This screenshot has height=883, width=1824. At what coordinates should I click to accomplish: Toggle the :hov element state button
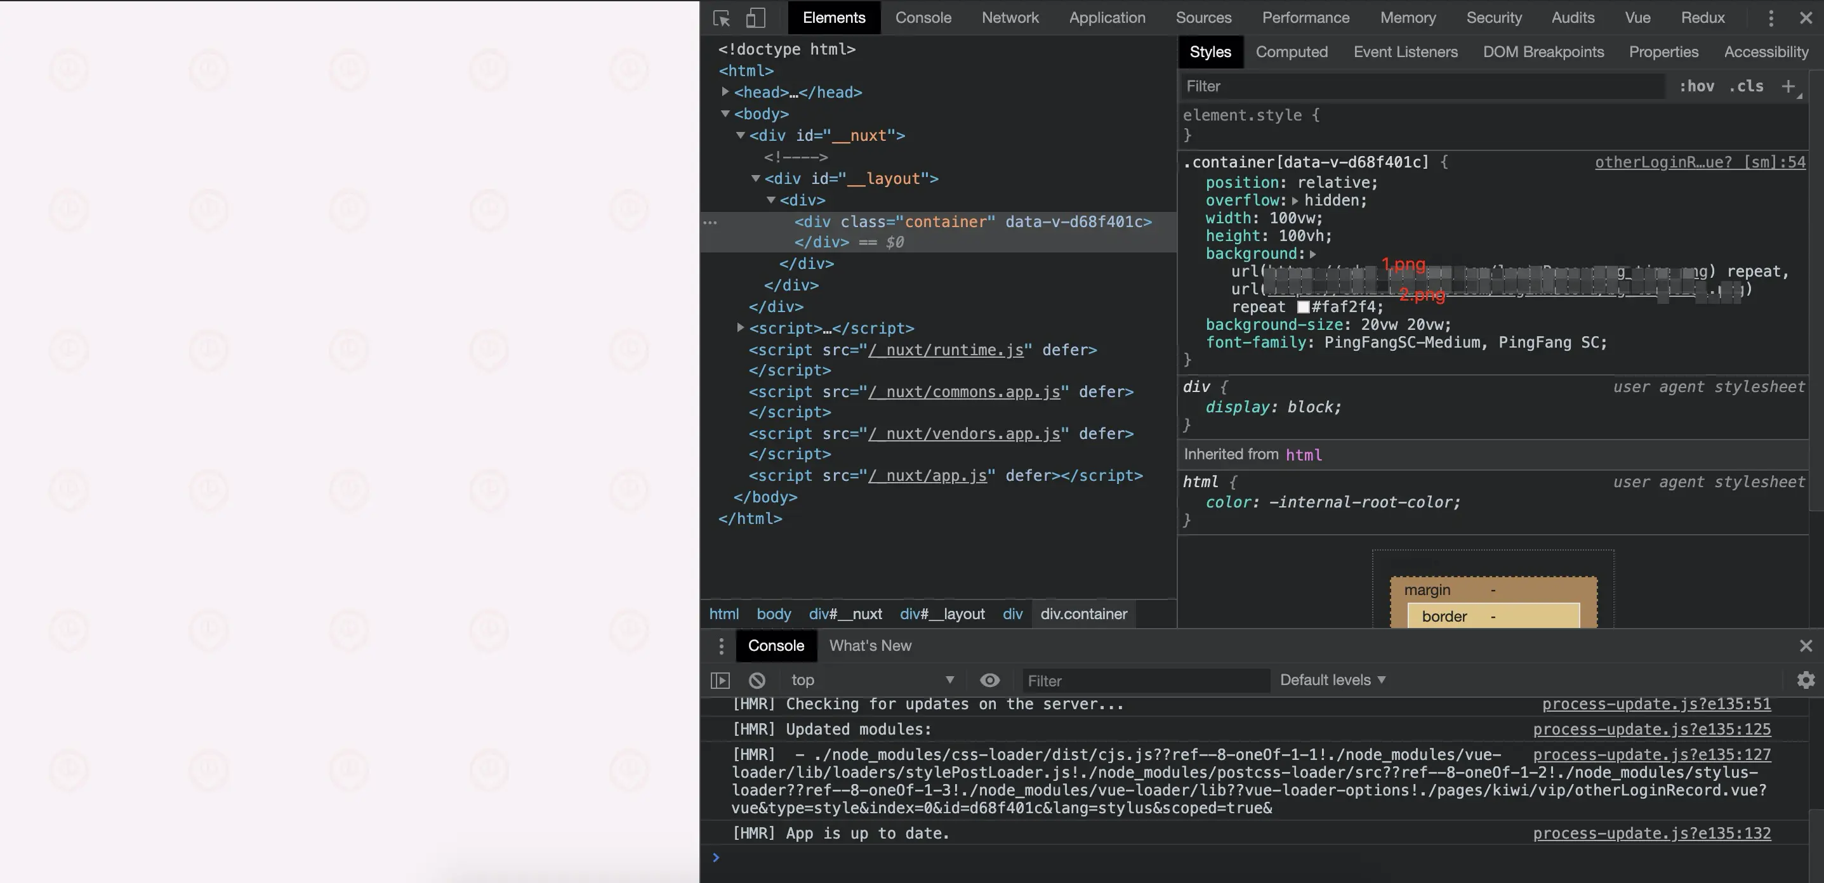[1696, 86]
